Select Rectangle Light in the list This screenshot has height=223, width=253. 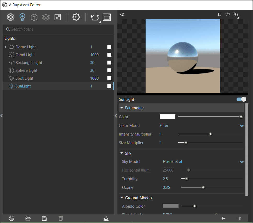[29, 63]
